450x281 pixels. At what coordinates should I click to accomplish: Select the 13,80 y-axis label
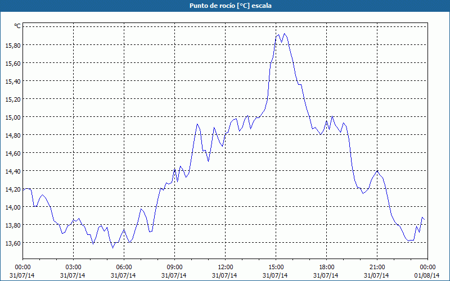[13, 225]
